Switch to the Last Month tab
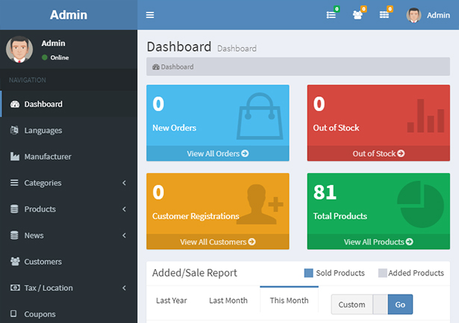 tap(228, 301)
